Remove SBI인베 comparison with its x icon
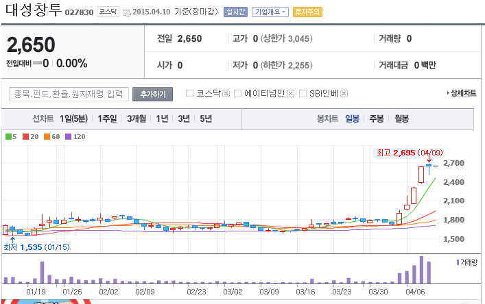The width and height of the screenshot is (485, 304). coord(344,94)
